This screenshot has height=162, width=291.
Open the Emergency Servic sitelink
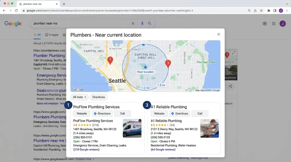coord(51,75)
